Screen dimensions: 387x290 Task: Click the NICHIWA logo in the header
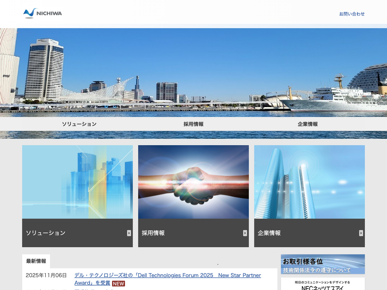click(43, 13)
